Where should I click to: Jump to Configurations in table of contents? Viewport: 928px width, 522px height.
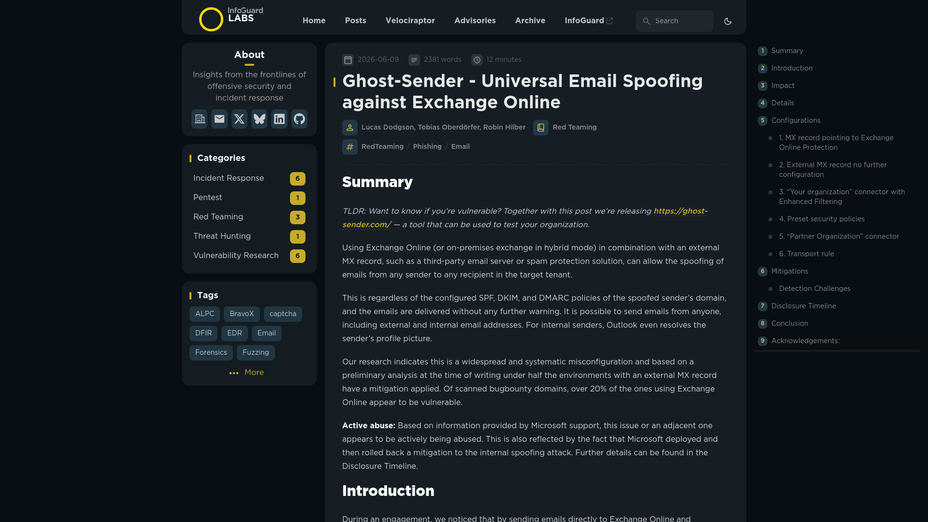pyautogui.click(x=796, y=120)
